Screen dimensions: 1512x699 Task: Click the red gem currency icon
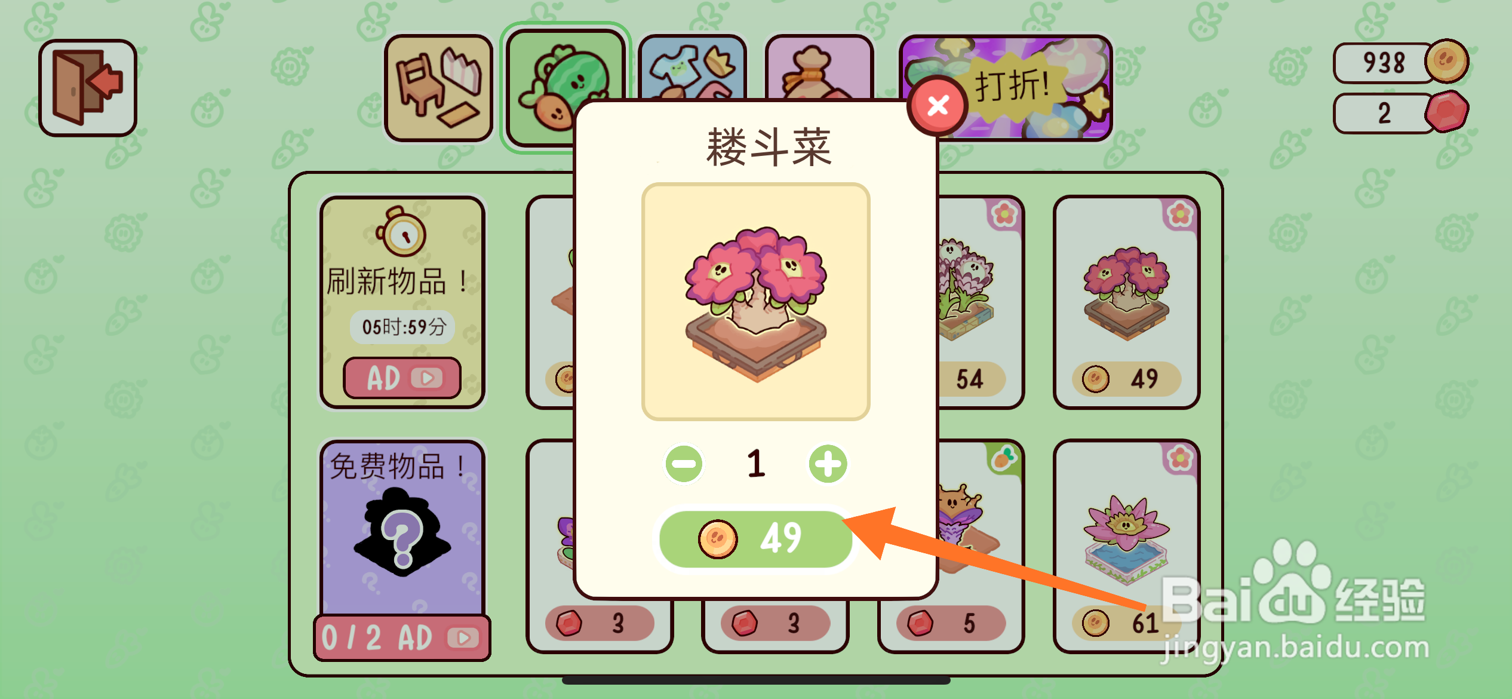tap(1446, 112)
